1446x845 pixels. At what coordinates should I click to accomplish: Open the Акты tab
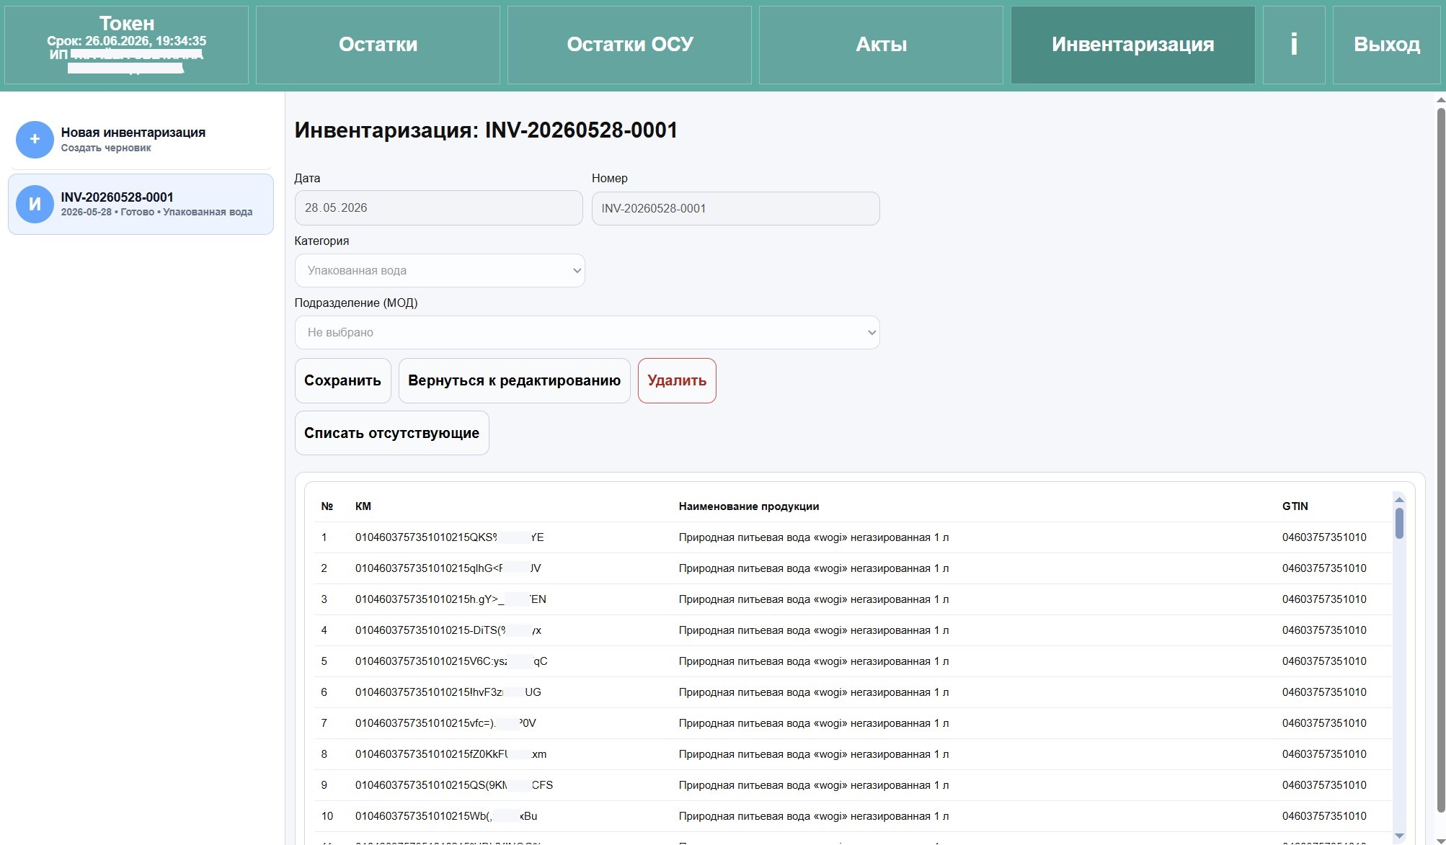tap(881, 45)
